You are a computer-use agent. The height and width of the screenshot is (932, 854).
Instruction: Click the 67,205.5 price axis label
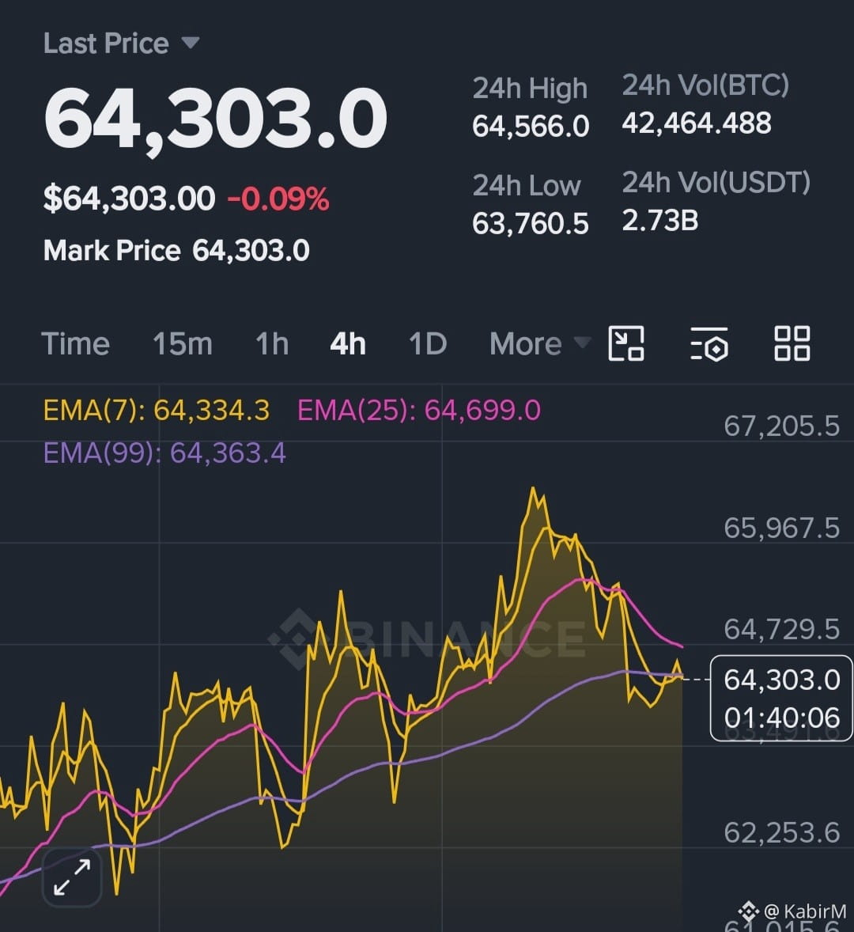pyautogui.click(x=781, y=426)
